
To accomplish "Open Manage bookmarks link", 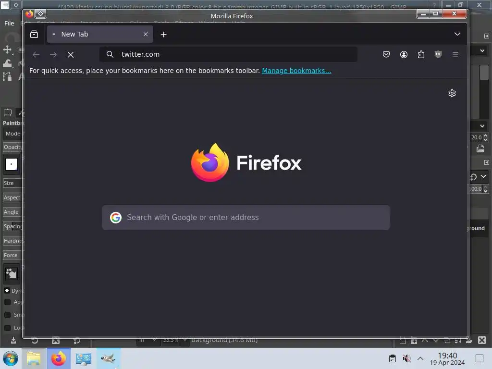I will [x=296, y=71].
